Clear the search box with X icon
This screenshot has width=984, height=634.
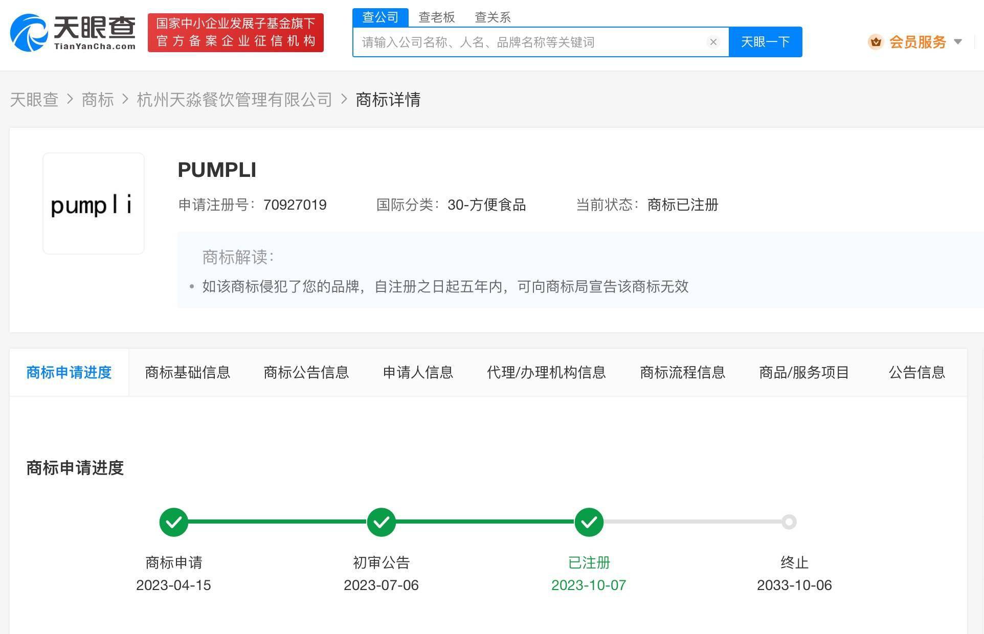713,42
